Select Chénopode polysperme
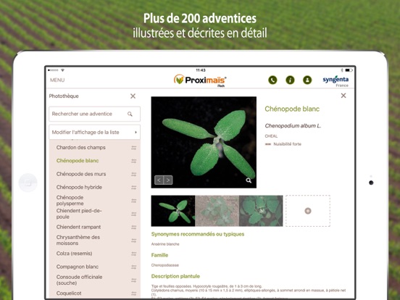400x300 pixels. 70,201
